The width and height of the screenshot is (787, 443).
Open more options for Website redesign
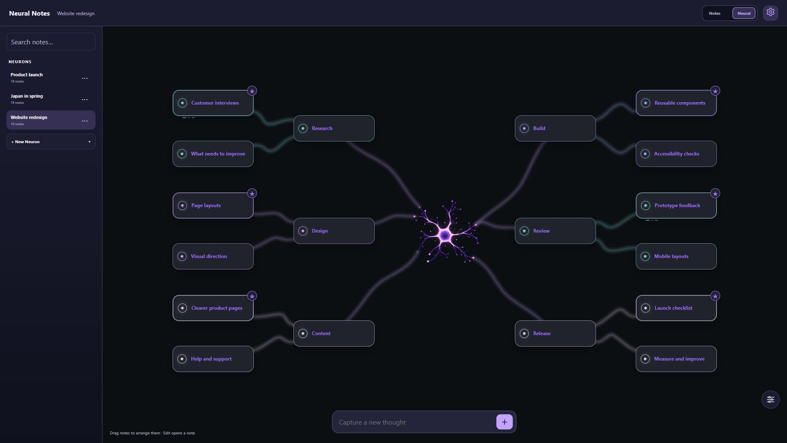click(x=85, y=121)
